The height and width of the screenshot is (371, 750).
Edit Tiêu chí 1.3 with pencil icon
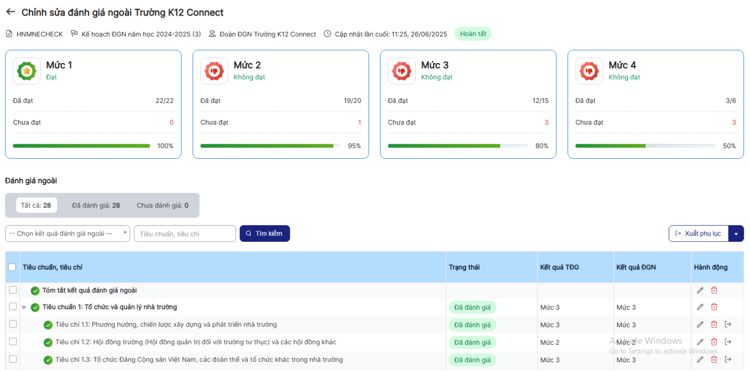(700, 359)
